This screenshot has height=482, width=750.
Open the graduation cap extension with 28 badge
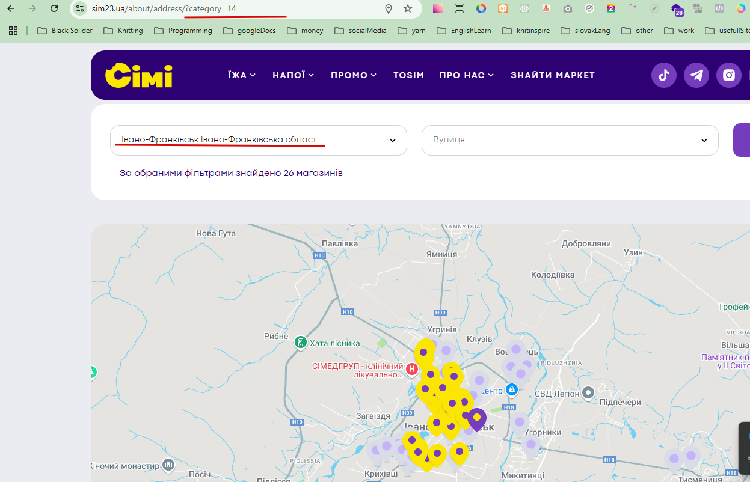677,10
